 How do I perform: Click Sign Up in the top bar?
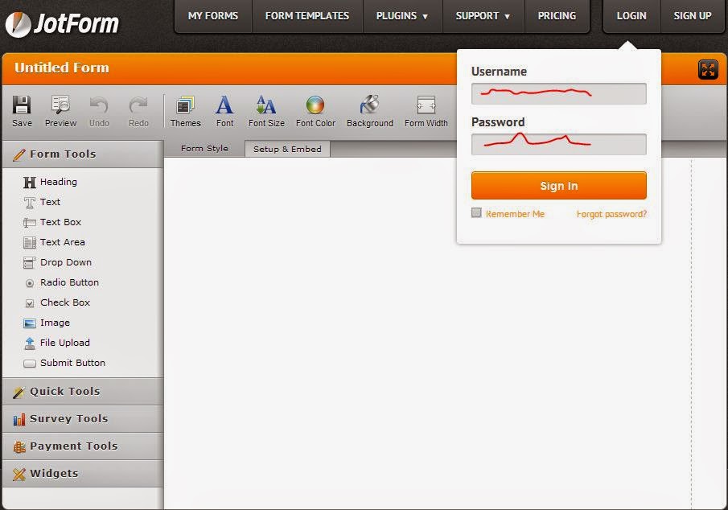tap(693, 16)
